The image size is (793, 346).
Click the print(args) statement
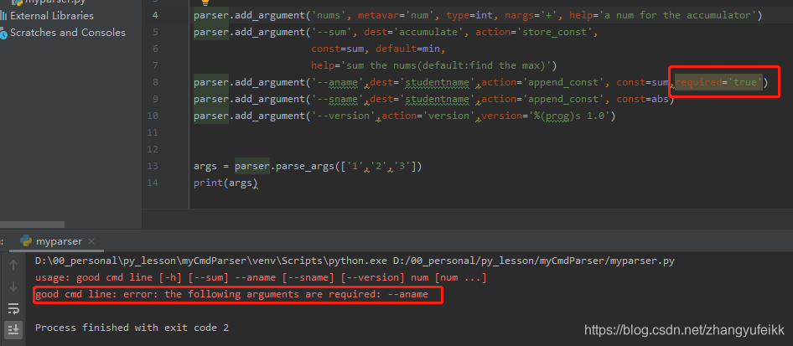pyautogui.click(x=225, y=183)
